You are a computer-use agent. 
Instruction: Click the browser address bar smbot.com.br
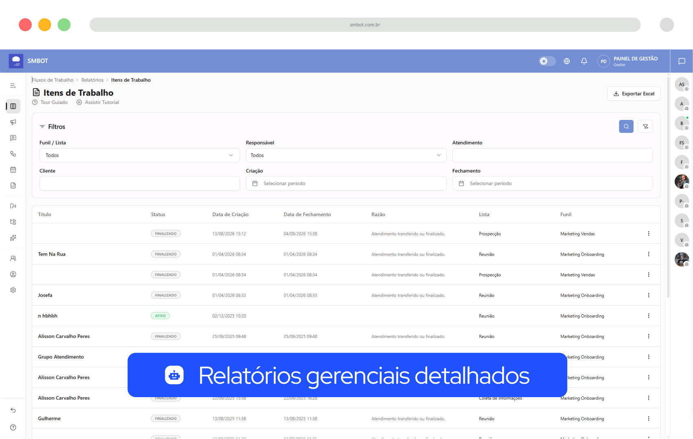365,25
